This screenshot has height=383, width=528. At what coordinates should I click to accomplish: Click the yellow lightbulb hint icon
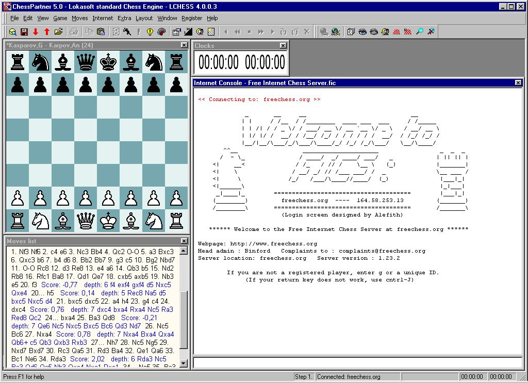(150, 31)
